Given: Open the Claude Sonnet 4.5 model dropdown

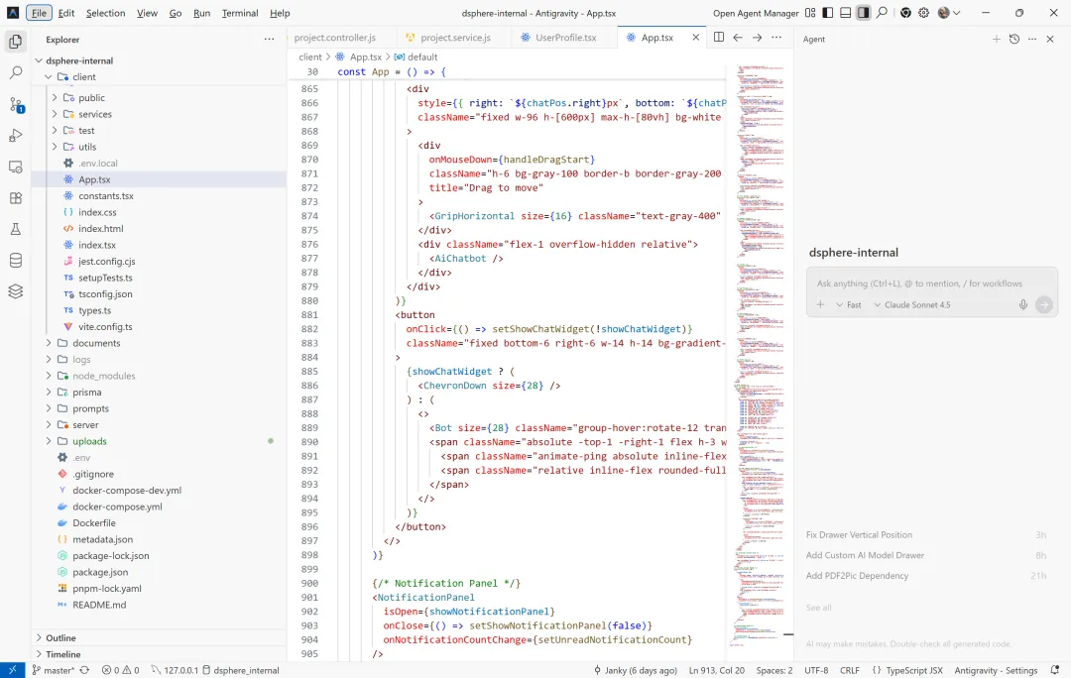Looking at the screenshot, I should click(x=911, y=305).
